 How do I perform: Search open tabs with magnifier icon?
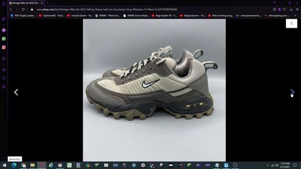tap(275, 3)
